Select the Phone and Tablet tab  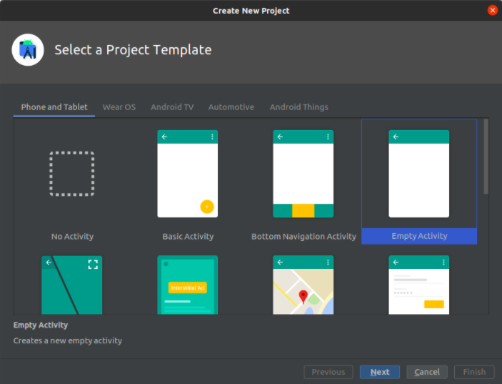click(54, 107)
